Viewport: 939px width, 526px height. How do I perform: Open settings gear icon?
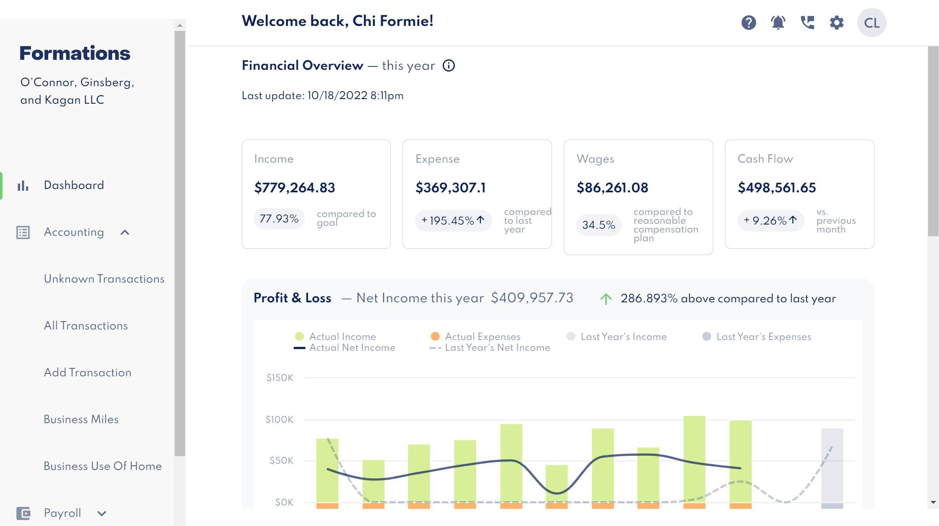[x=836, y=23]
